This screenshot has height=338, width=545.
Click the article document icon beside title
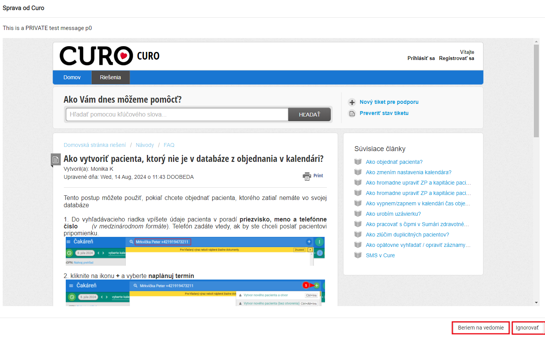tap(56, 159)
